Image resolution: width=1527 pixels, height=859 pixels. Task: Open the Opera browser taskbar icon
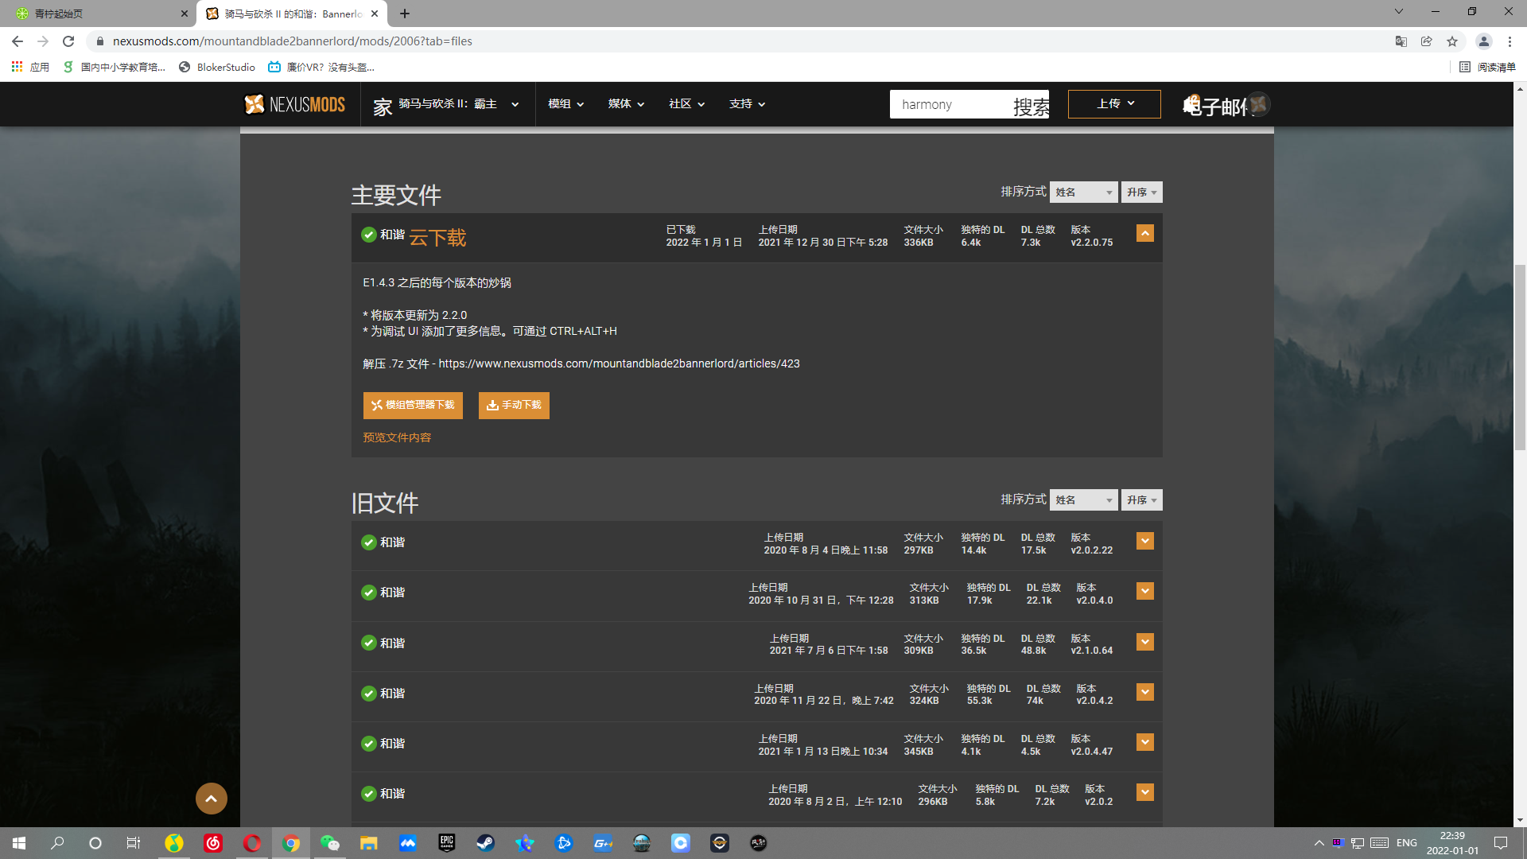click(x=252, y=843)
